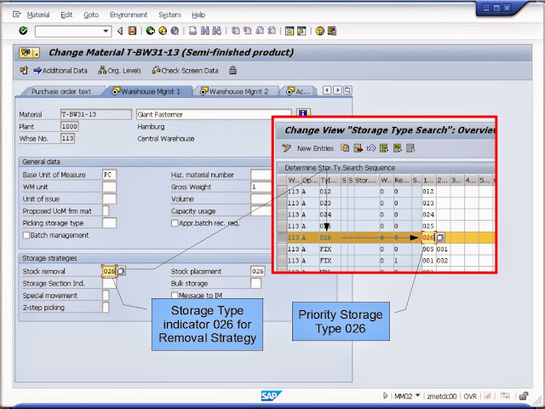Click the Select All icon in Storage Type Search
This screenshot has width=545, height=409.
384,148
